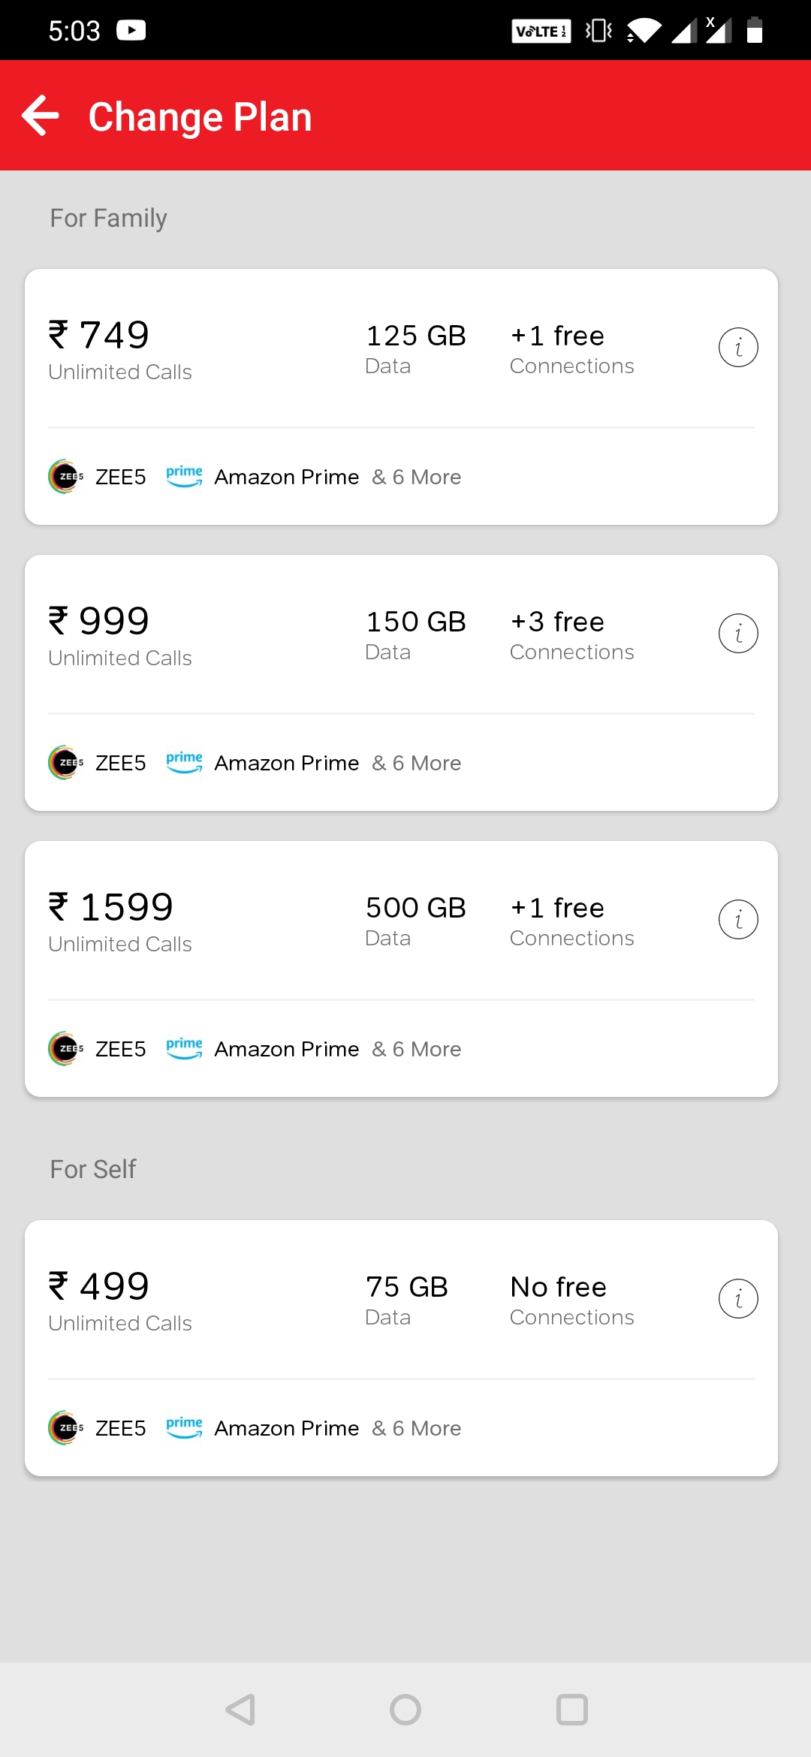
Task: Tap ZEE5 logo in ₹499 plan
Action: (x=65, y=1428)
